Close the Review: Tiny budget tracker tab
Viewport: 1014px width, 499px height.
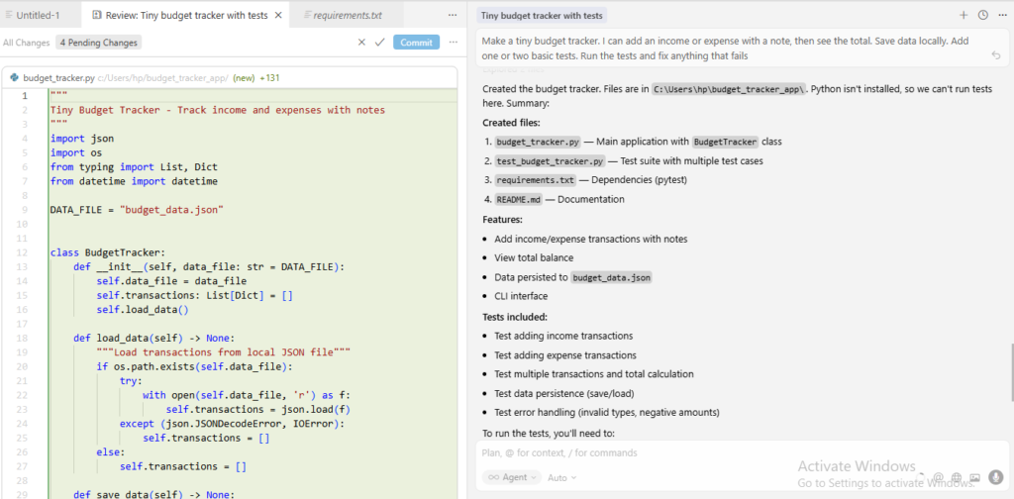(277, 16)
